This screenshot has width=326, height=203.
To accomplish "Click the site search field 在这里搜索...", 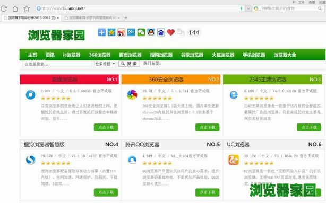I will coord(57,64).
